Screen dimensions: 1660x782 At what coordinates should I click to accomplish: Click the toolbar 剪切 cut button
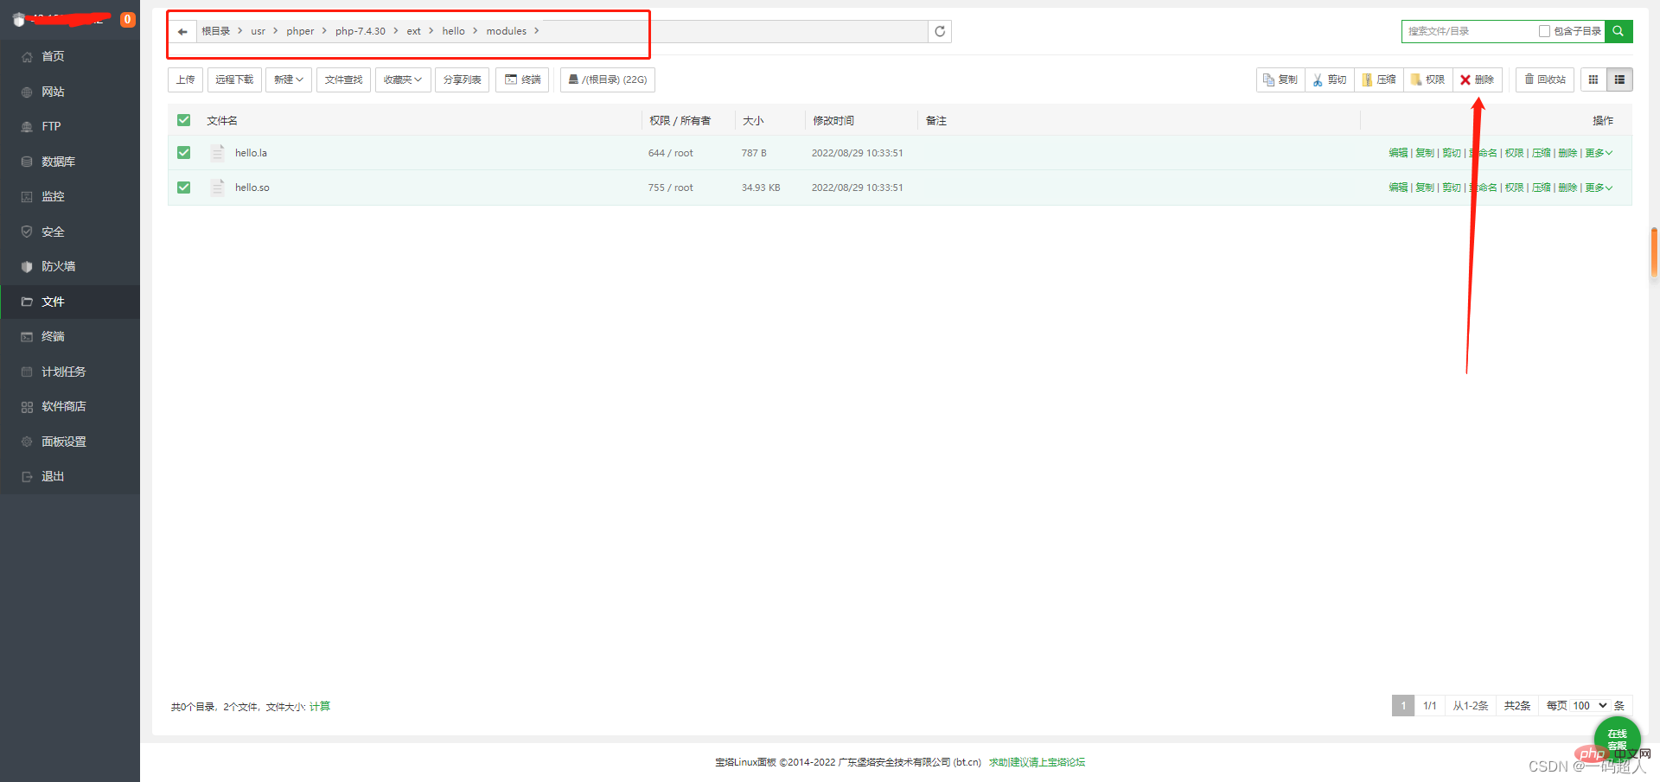point(1330,79)
